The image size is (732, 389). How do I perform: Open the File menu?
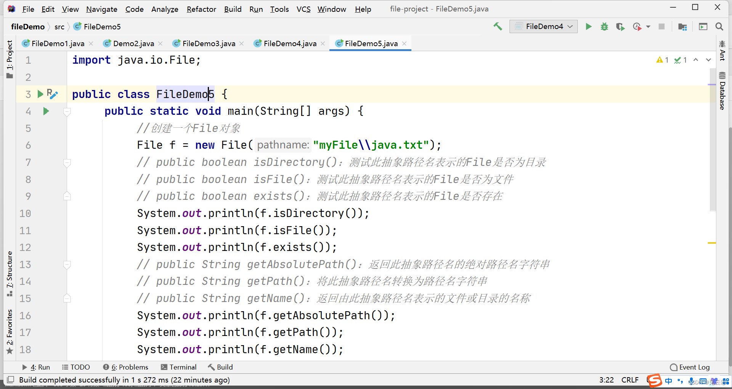pos(28,9)
